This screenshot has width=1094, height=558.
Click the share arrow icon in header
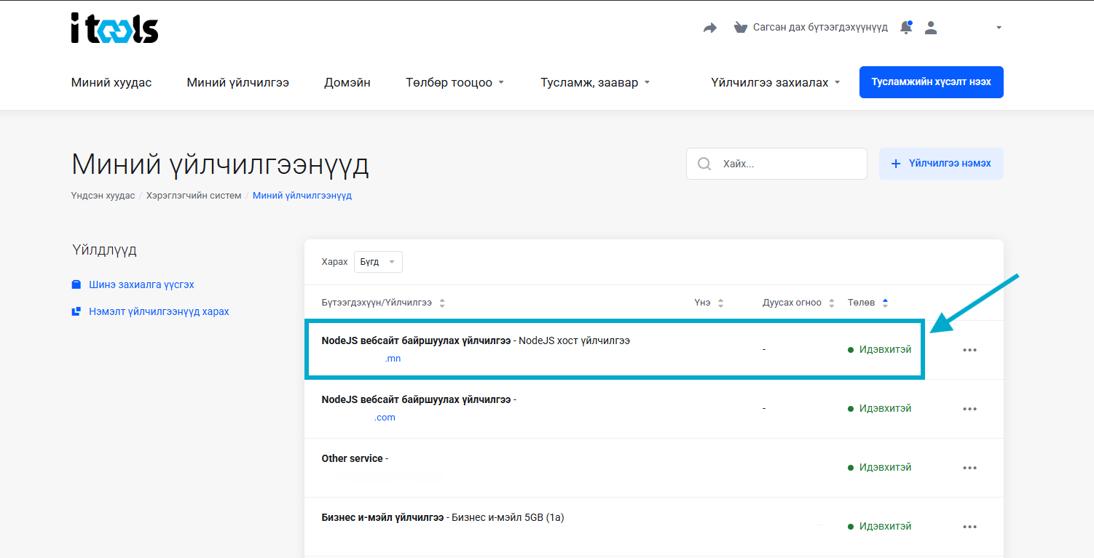710,28
